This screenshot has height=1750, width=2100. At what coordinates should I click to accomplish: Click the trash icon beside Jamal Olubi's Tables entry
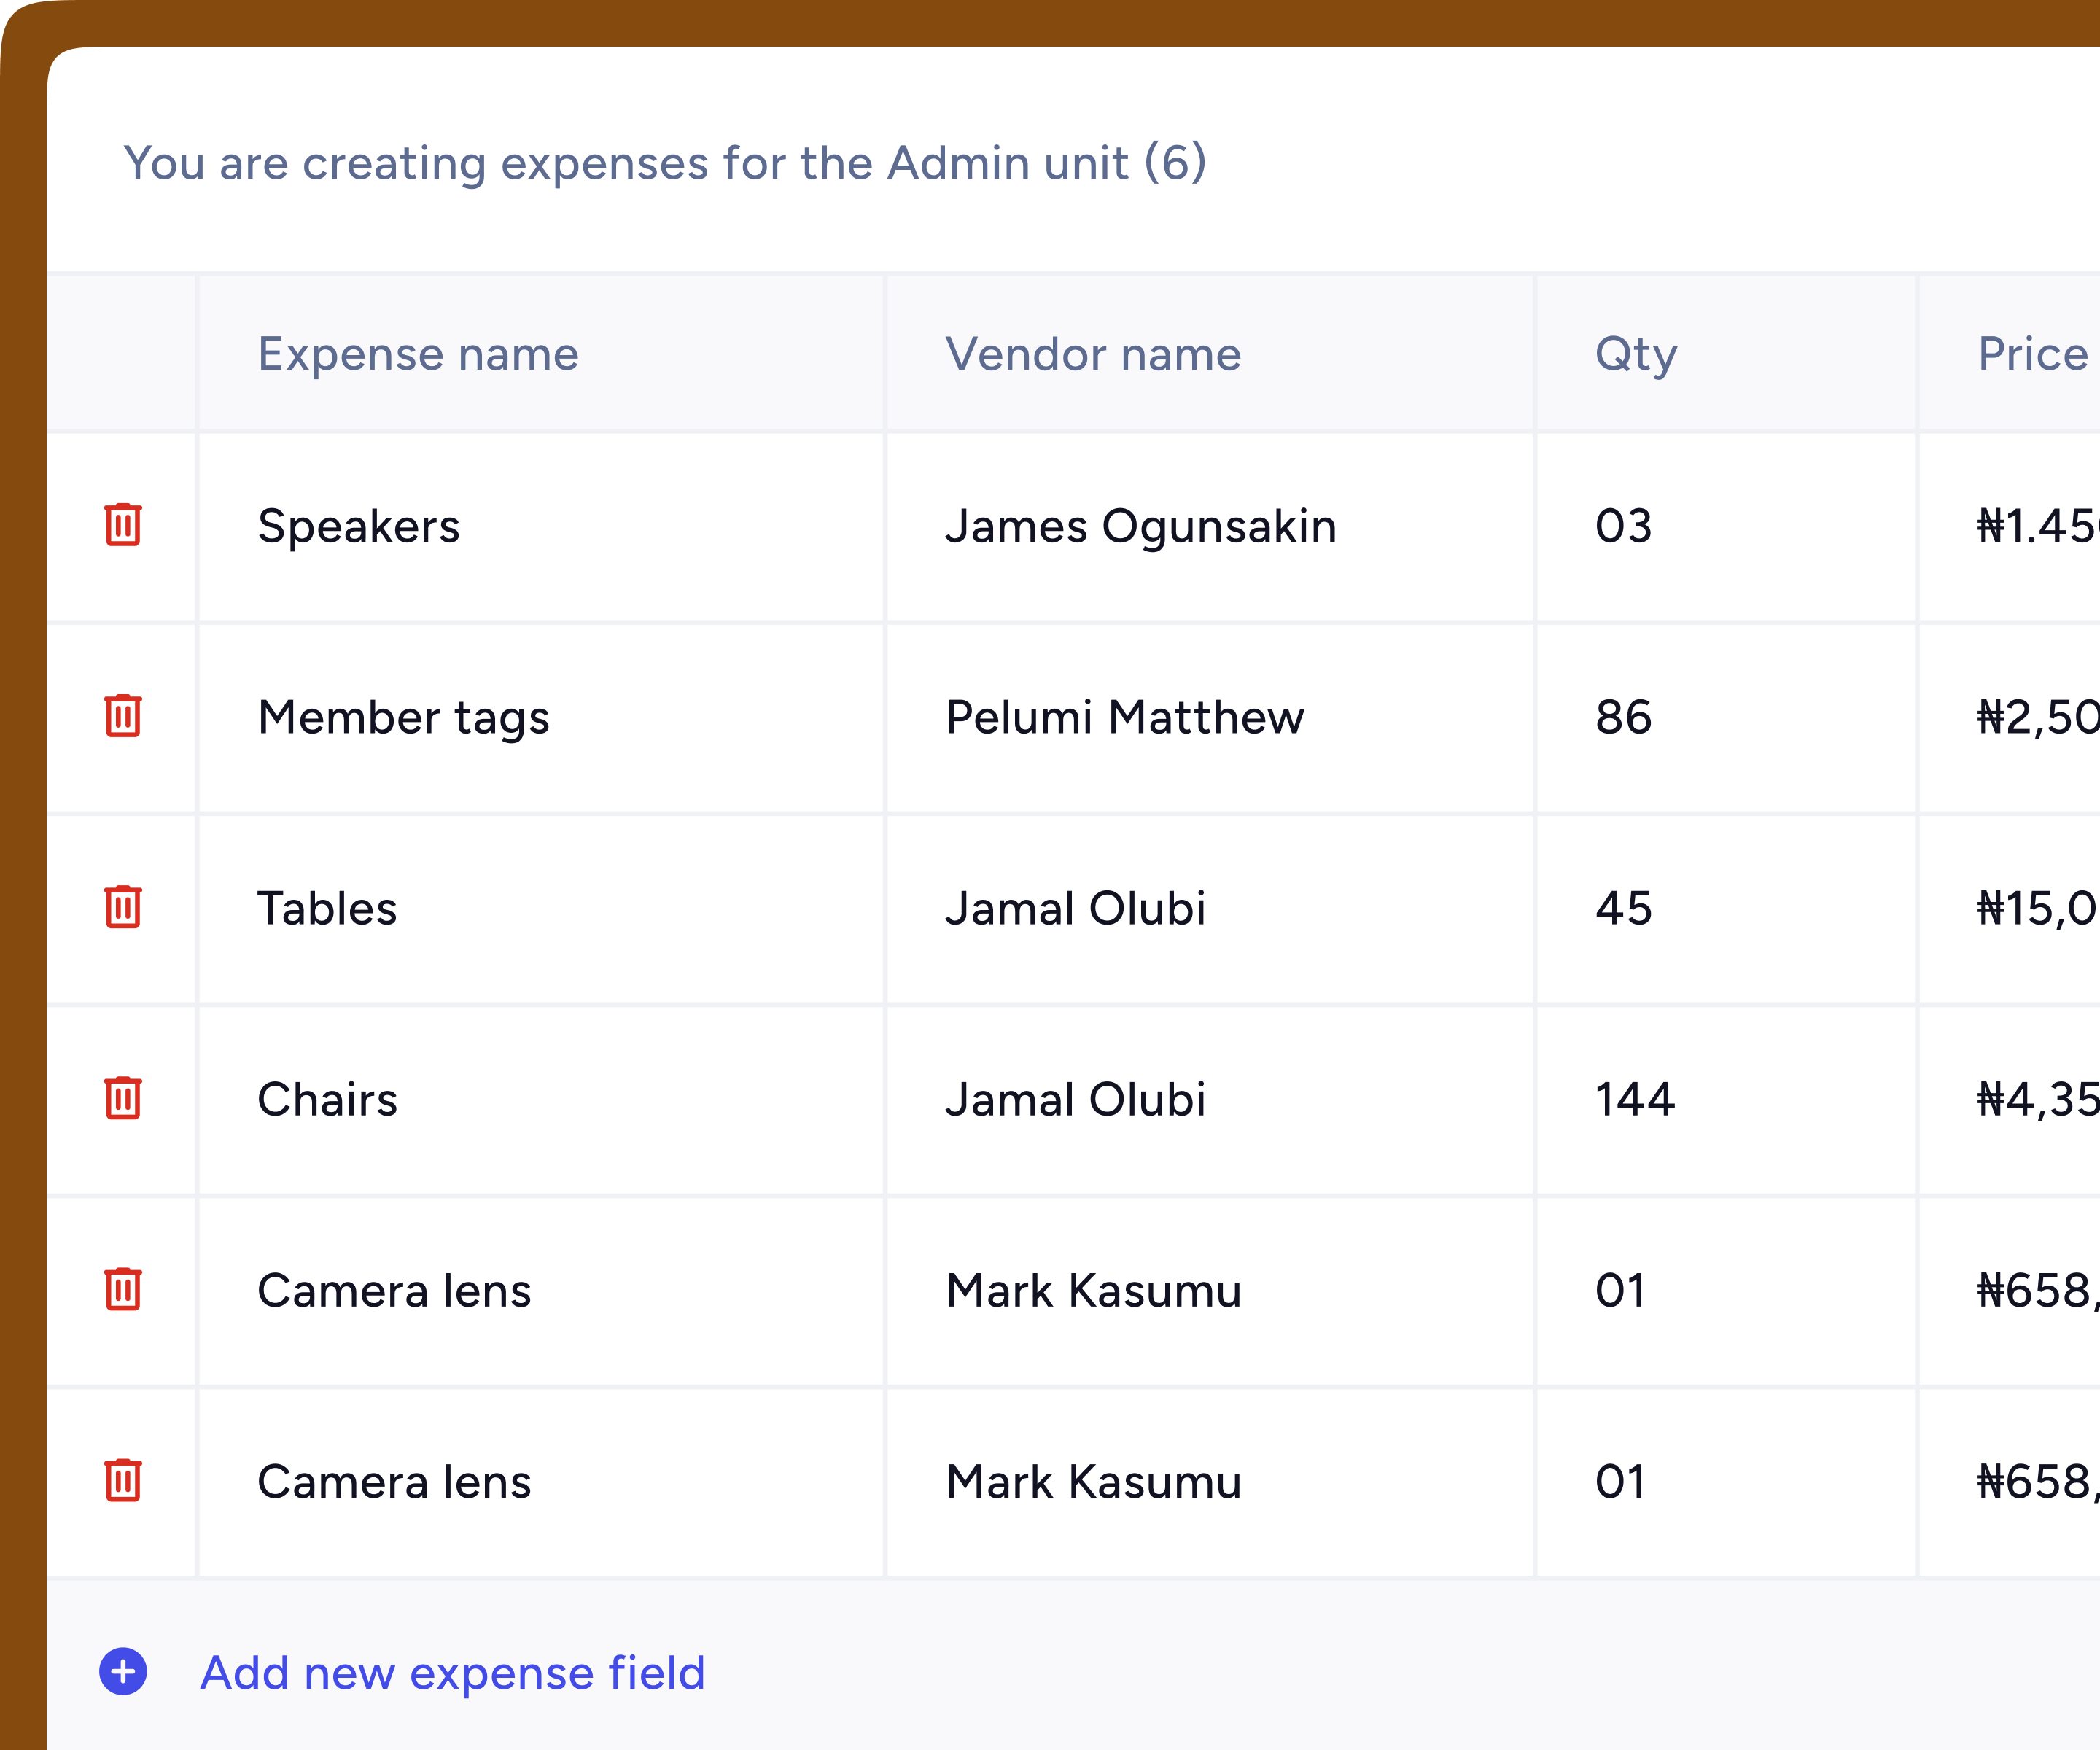(123, 909)
